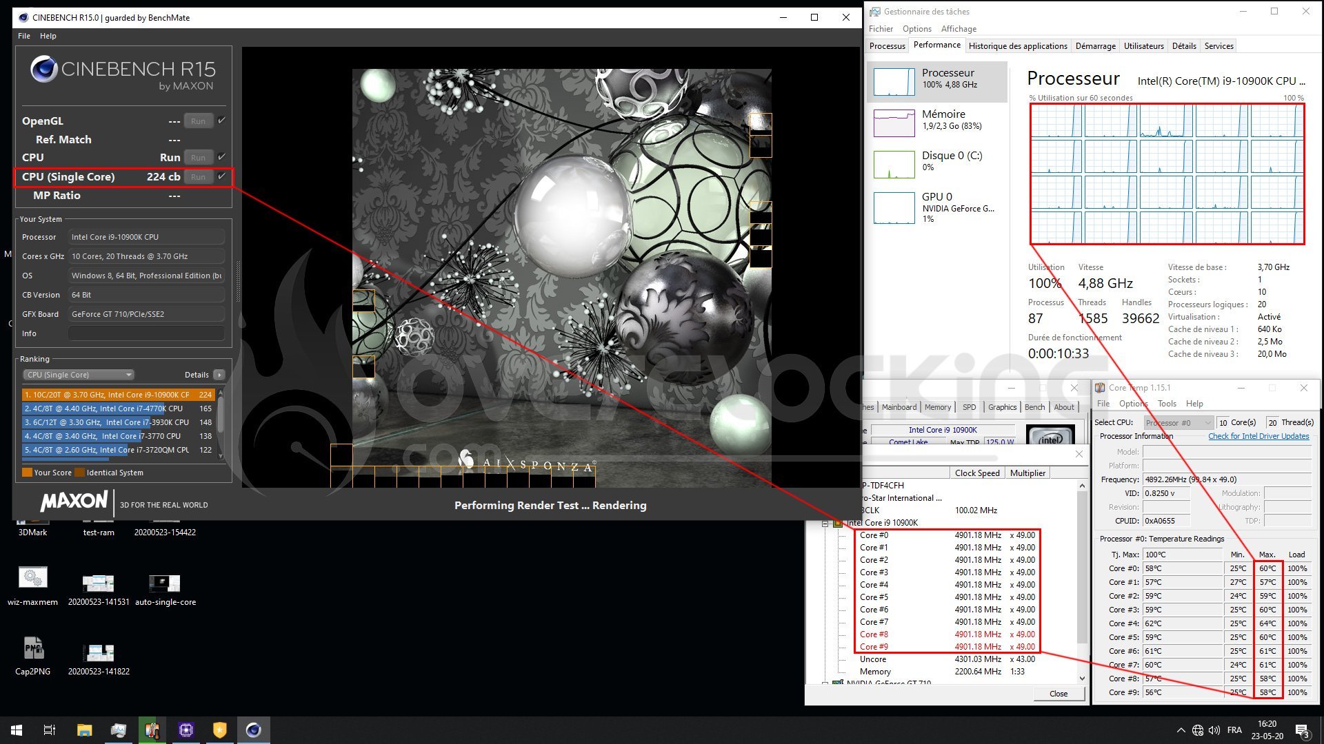Open File Explorer from the taskbar
The height and width of the screenshot is (744, 1324).
pyautogui.click(x=84, y=730)
